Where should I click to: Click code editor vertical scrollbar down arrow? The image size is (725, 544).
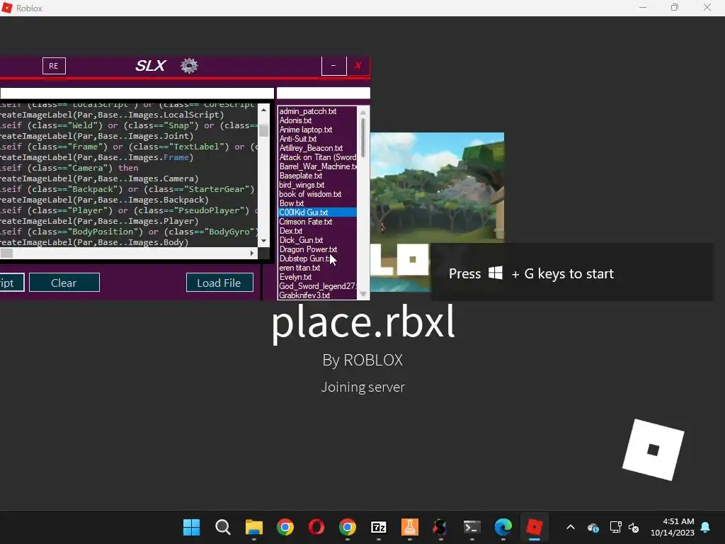pyautogui.click(x=263, y=241)
